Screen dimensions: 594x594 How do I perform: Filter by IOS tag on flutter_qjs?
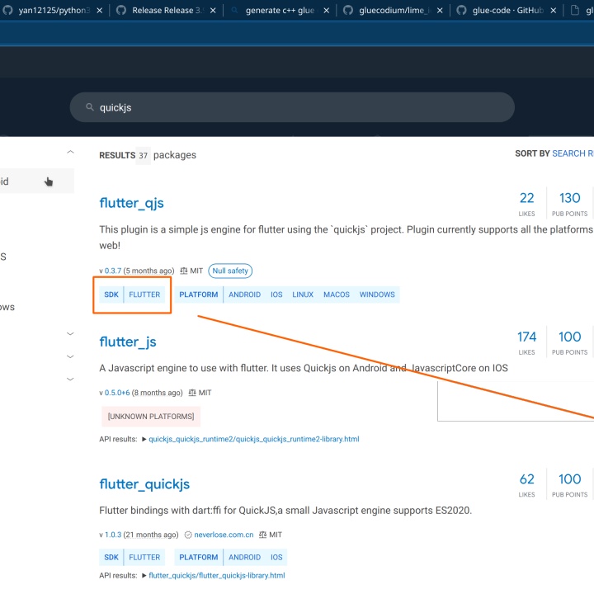[x=276, y=295]
